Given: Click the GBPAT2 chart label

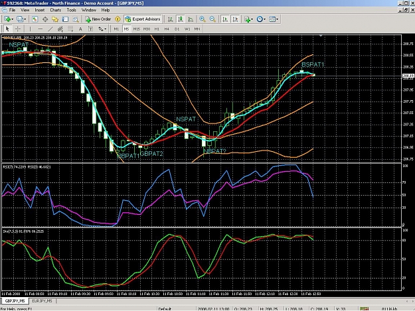Looking at the screenshot, I should pos(151,154).
